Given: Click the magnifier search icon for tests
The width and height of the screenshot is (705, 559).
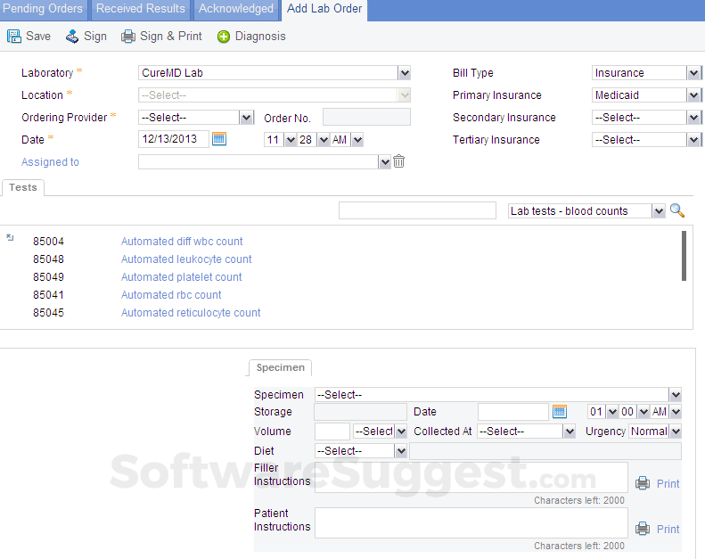Looking at the screenshot, I should click(x=677, y=210).
